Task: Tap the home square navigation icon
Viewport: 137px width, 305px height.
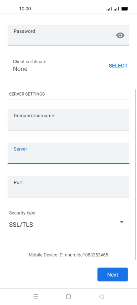Action: [x=68, y=296]
